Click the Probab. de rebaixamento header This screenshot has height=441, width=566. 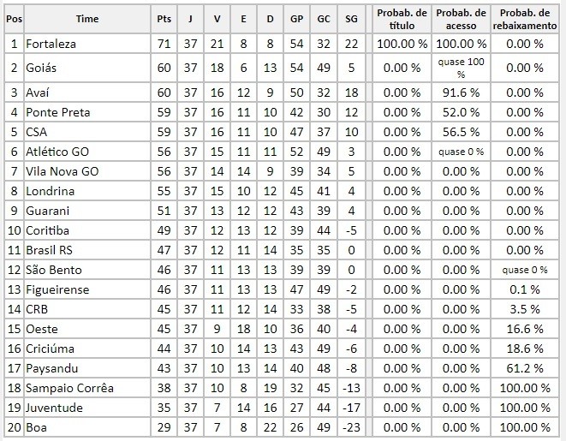coord(525,19)
